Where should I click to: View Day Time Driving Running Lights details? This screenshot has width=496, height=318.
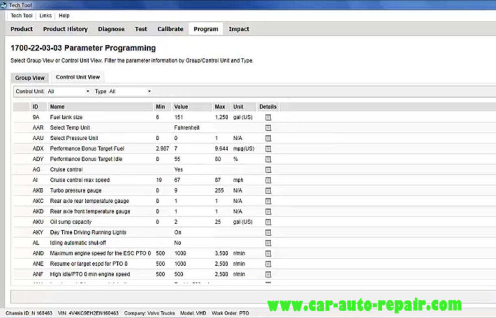click(x=268, y=232)
